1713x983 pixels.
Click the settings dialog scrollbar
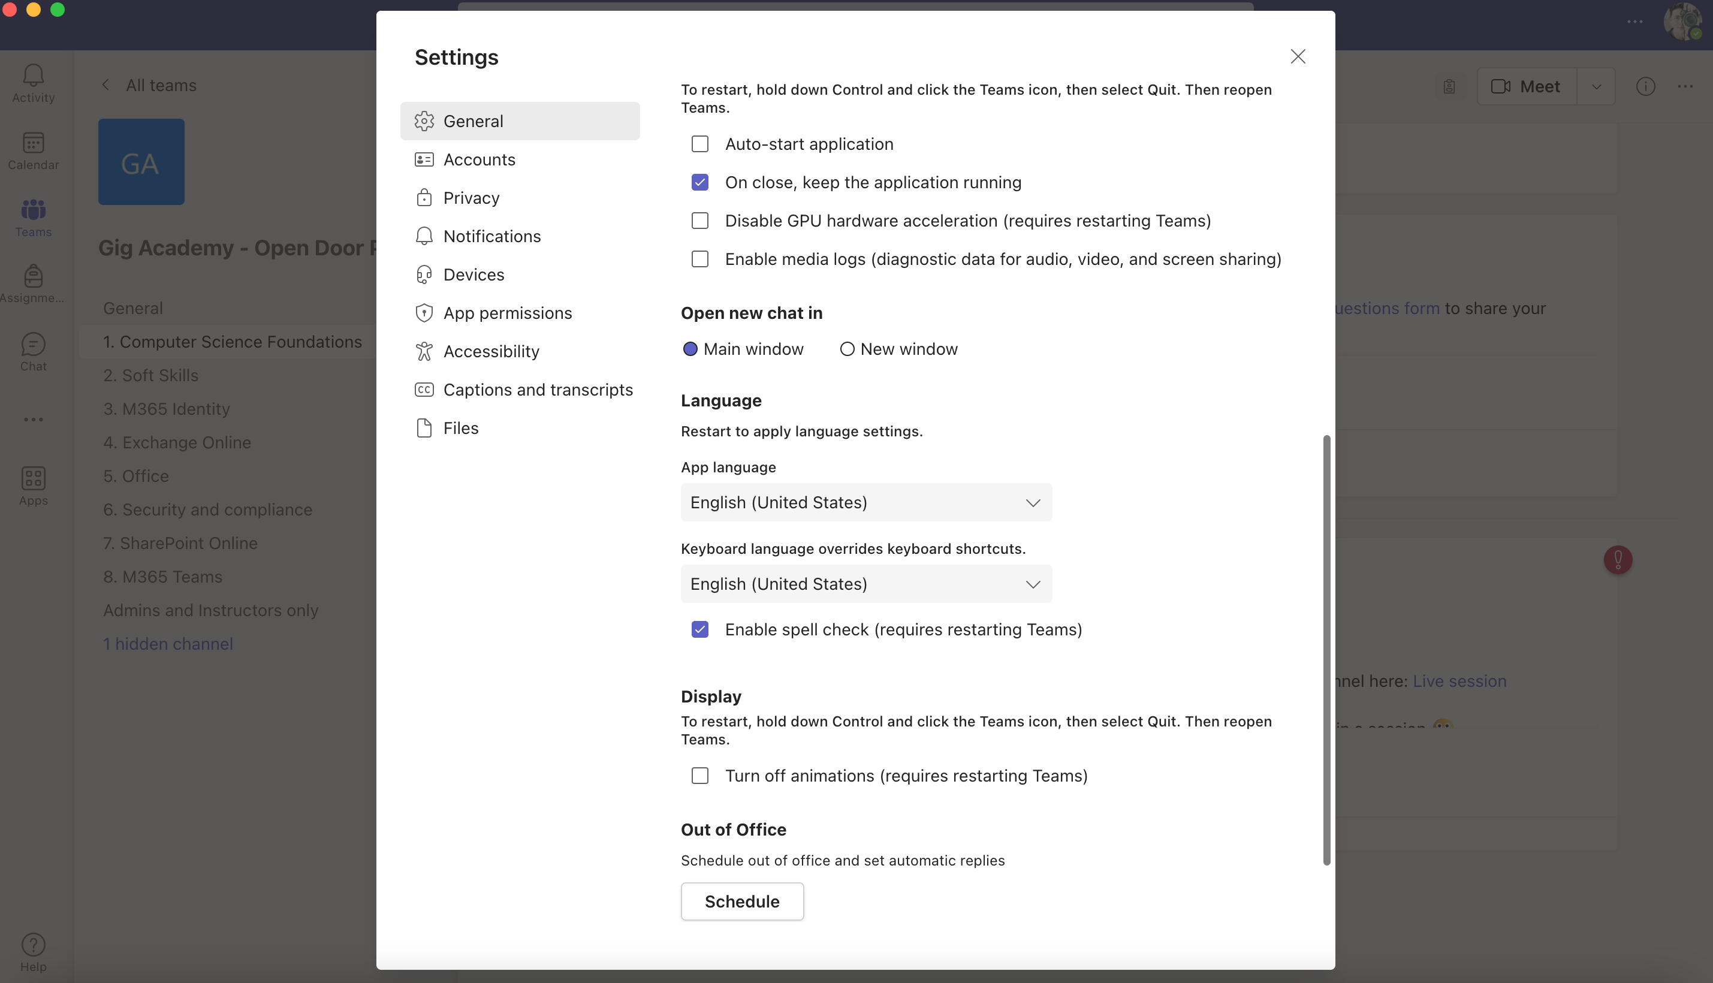click(1326, 650)
